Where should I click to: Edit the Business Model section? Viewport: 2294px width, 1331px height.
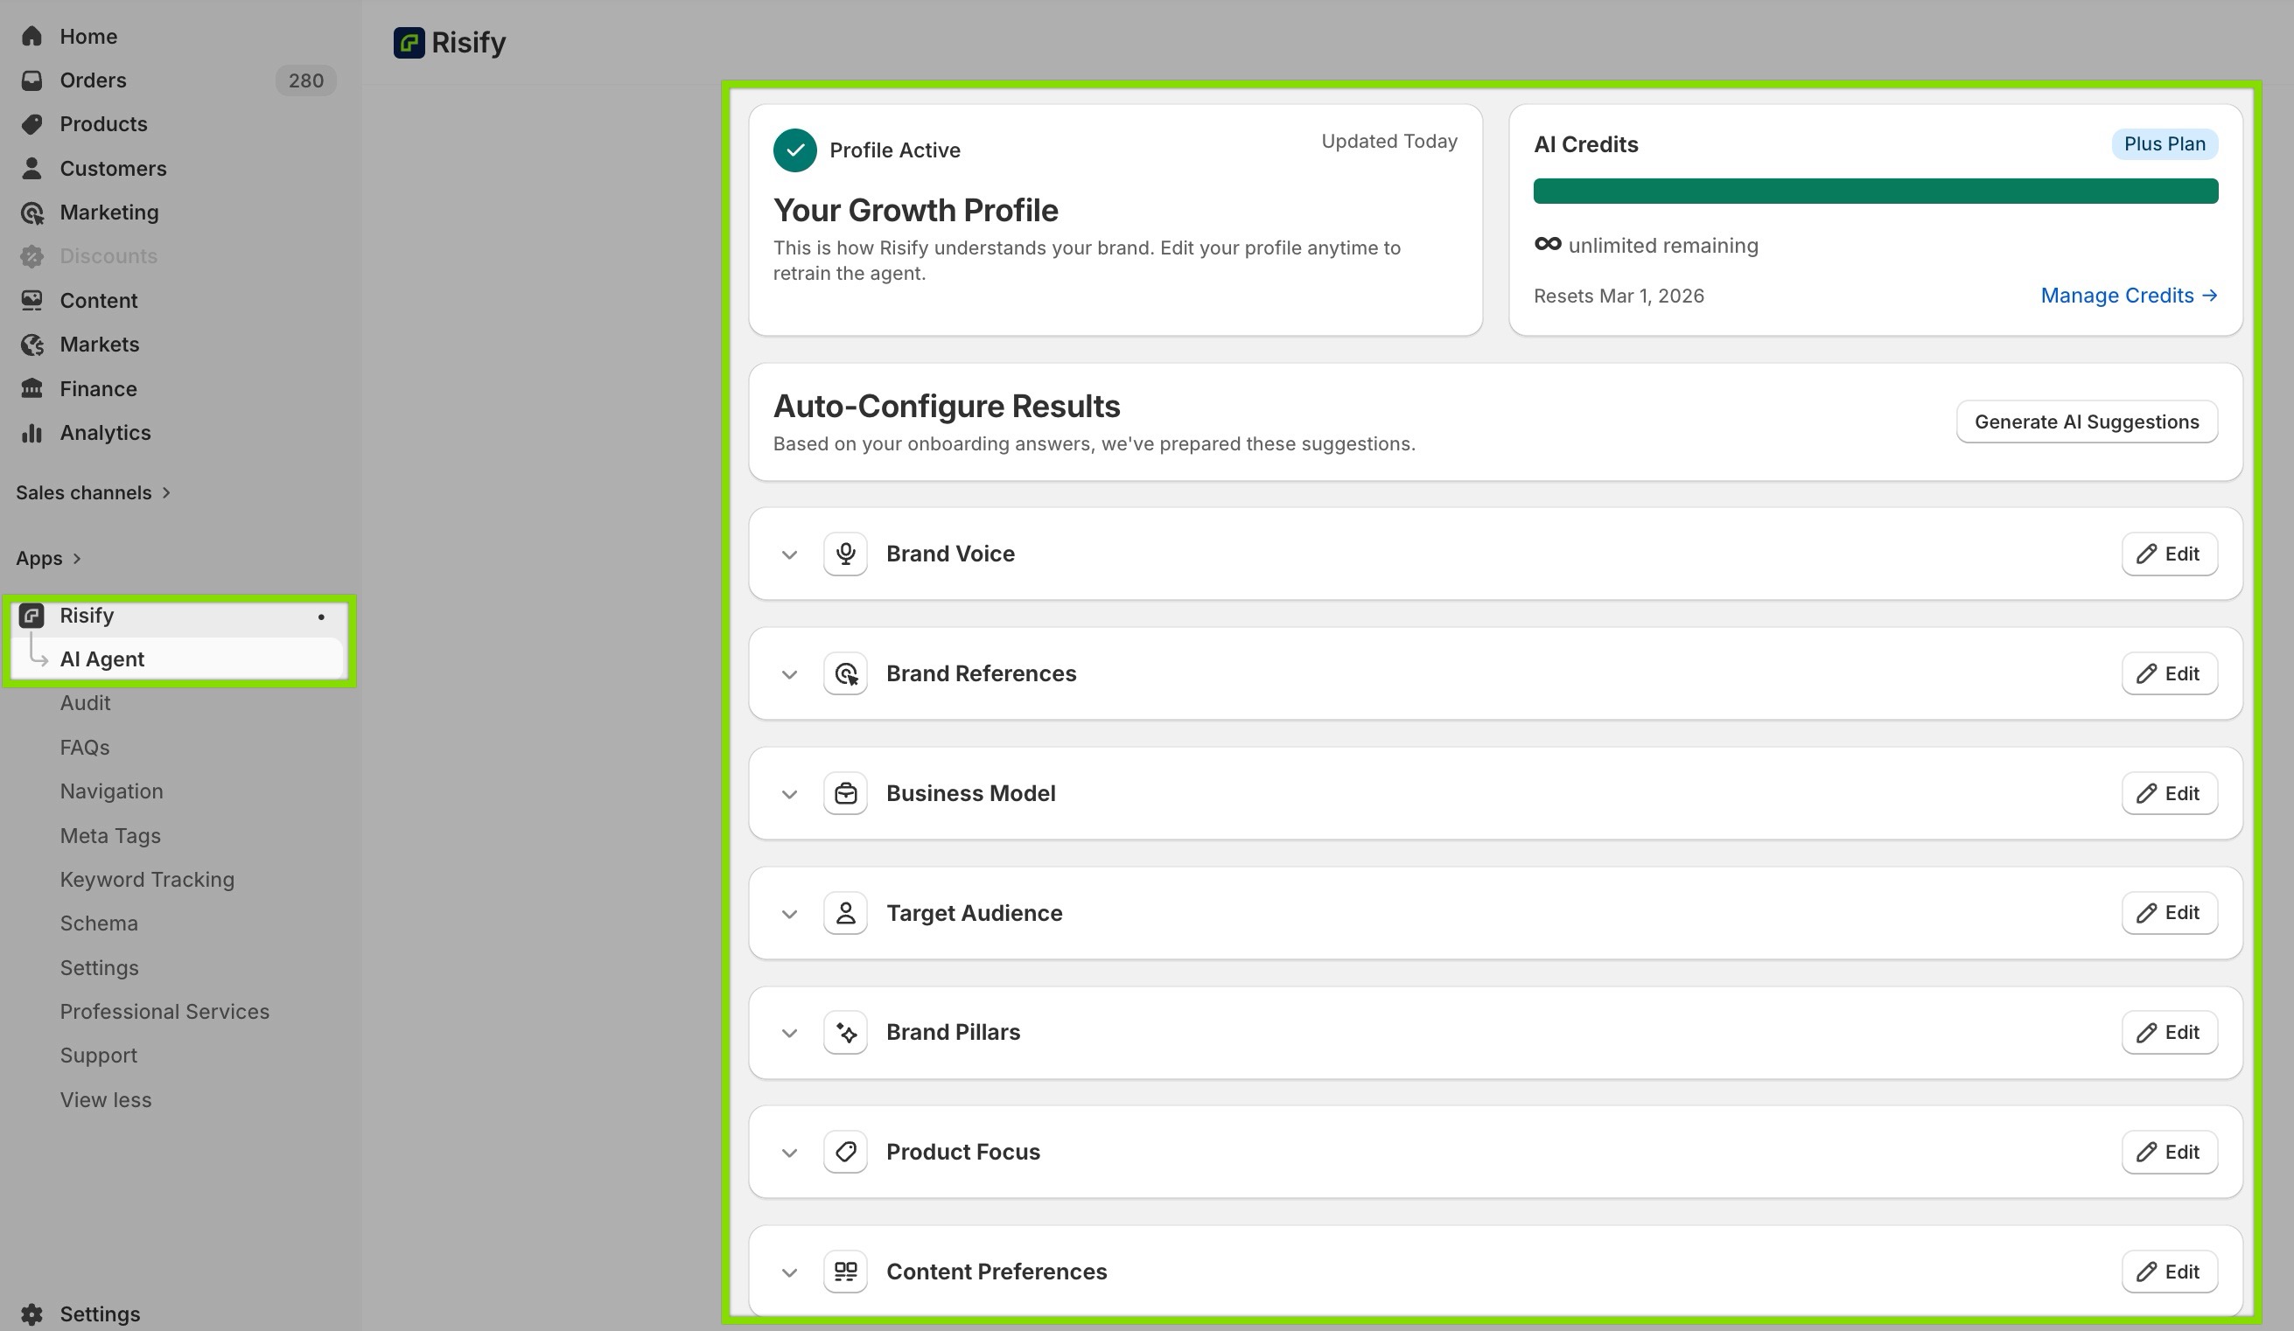tap(2169, 793)
